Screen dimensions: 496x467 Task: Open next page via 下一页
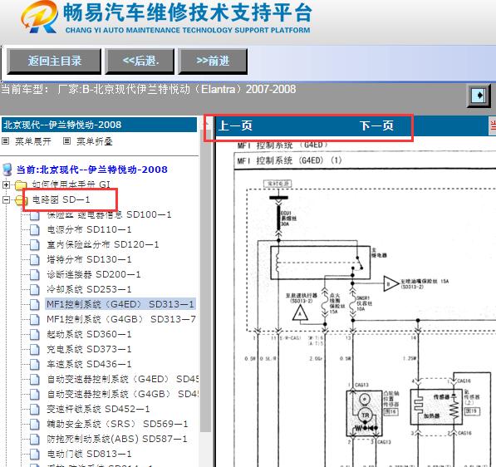pos(376,125)
